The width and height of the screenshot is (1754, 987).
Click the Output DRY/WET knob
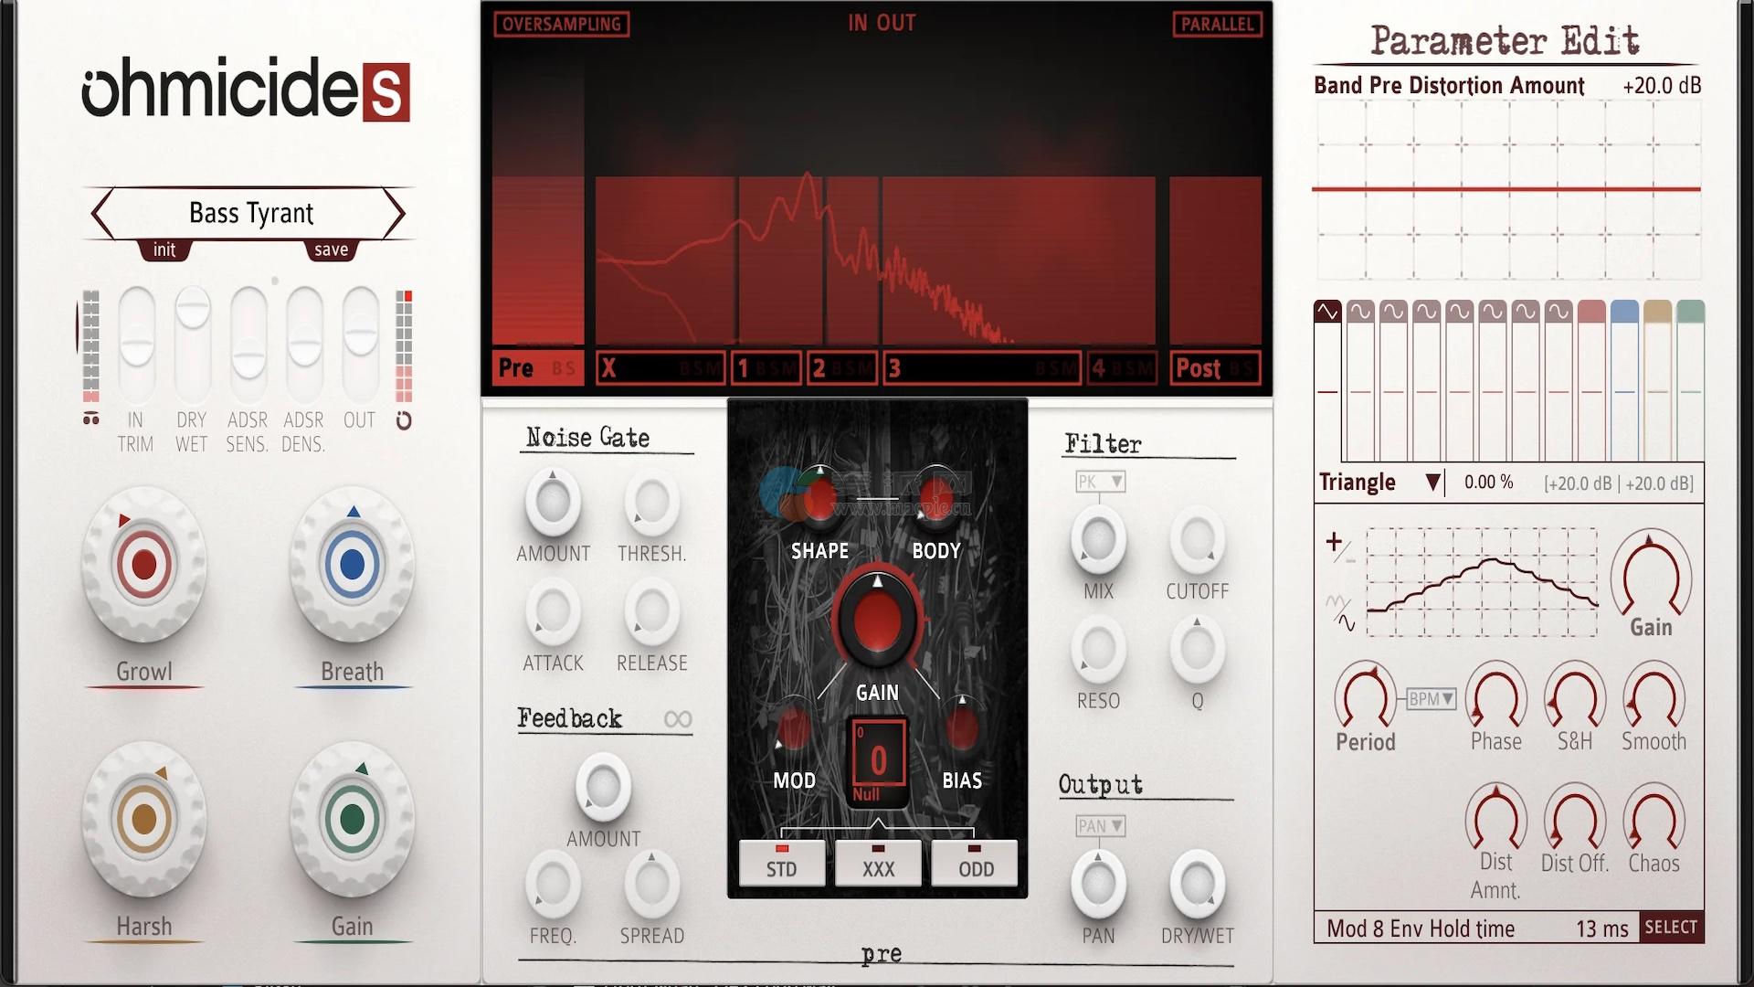coord(1197,884)
